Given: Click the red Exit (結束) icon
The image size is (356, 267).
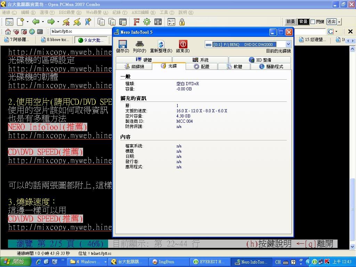Looking at the screenshot, I should (183, 44).
